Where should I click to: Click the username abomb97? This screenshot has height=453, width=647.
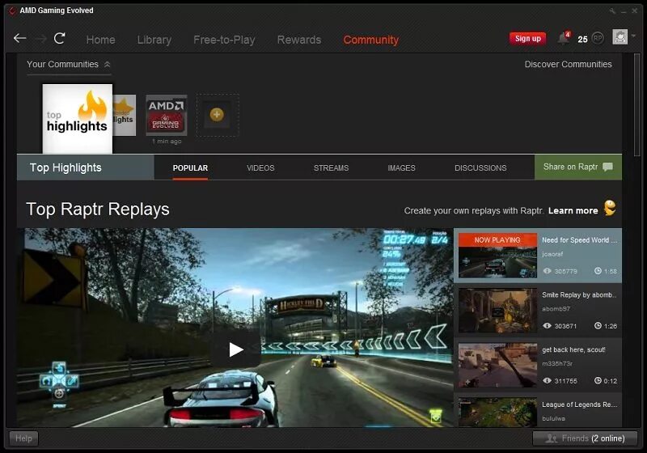[556, 309]
